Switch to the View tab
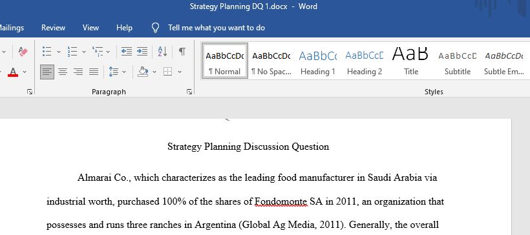Screen dimensions: 530x235 90,28
